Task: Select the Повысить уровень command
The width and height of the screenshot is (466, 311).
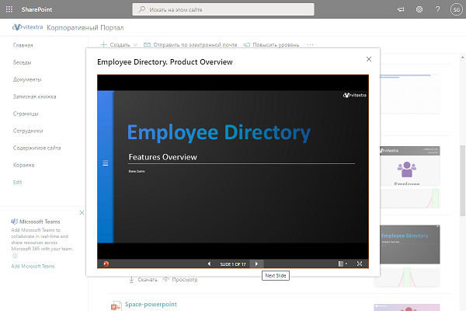Action: (x=271, y=44)
